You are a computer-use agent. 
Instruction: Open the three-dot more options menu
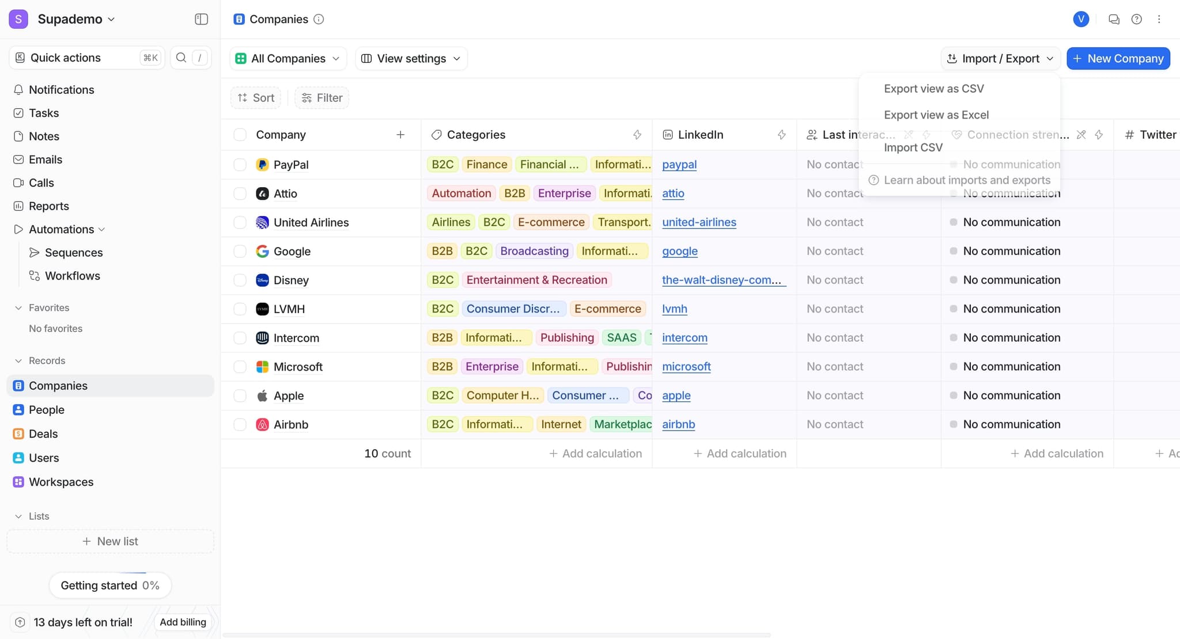(1159, 19)
